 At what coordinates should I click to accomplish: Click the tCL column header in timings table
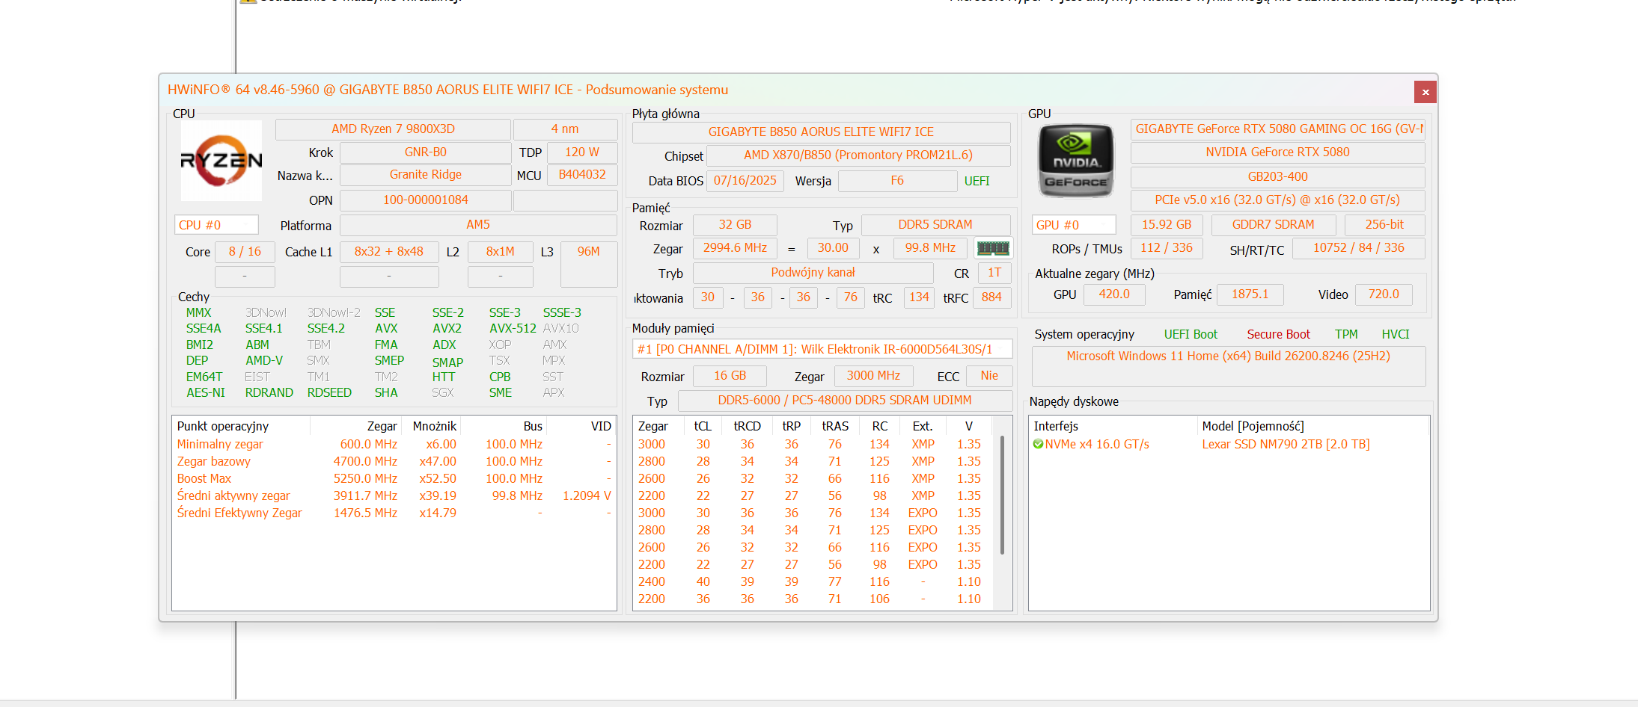click(702, 426)
